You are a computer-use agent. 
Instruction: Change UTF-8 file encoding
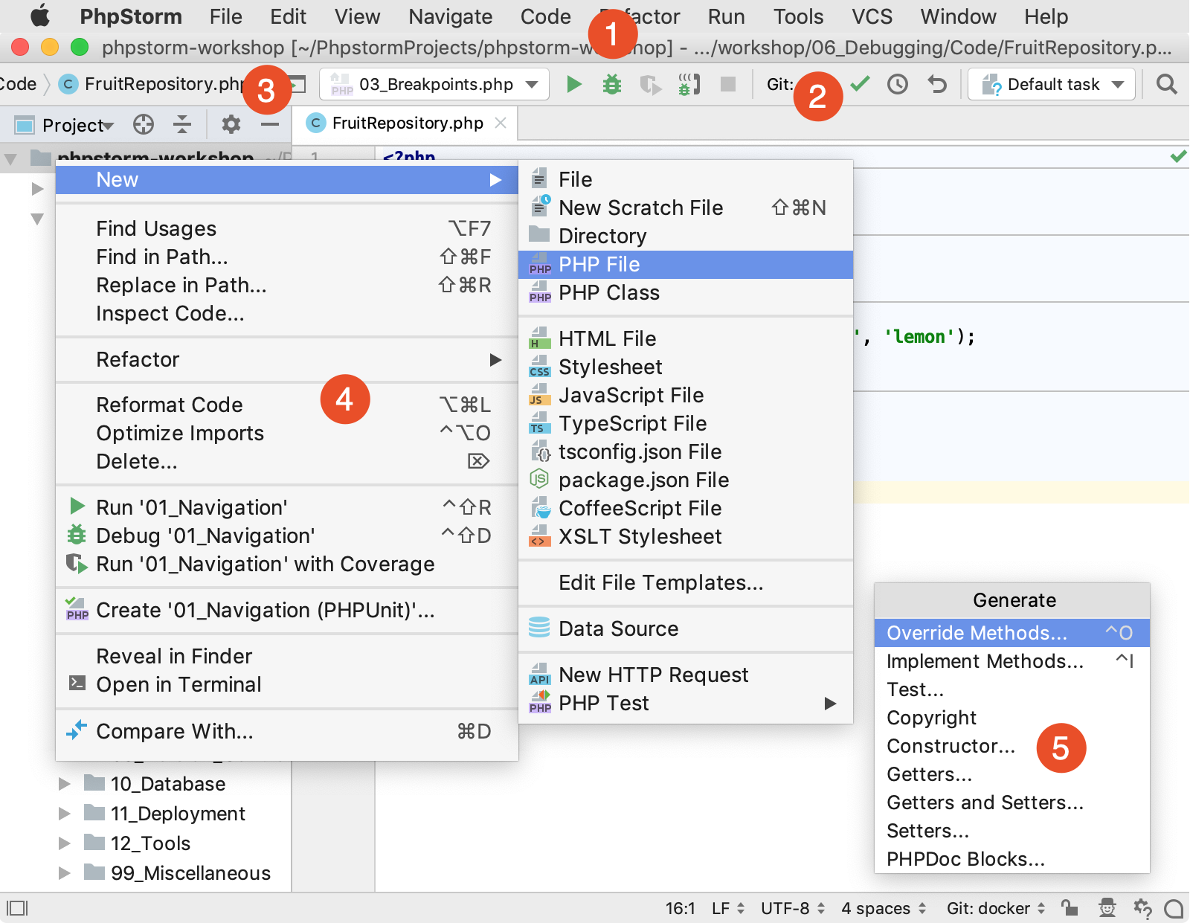coord(793,908)
